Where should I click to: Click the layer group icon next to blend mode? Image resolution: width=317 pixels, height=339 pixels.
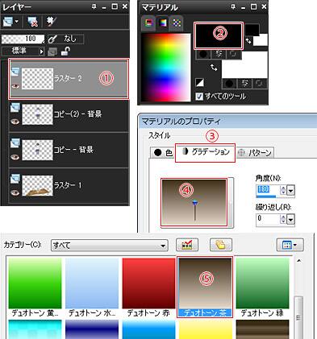point(52,52)
